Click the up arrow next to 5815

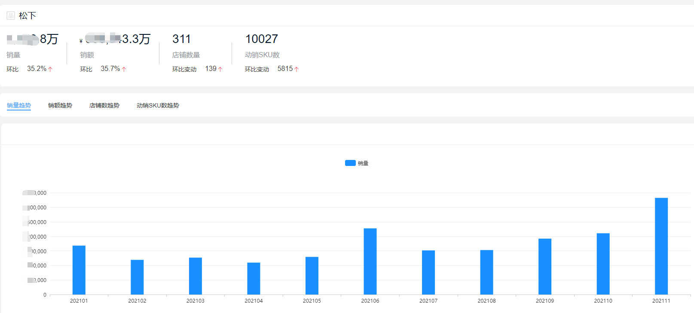pos(297,69)
